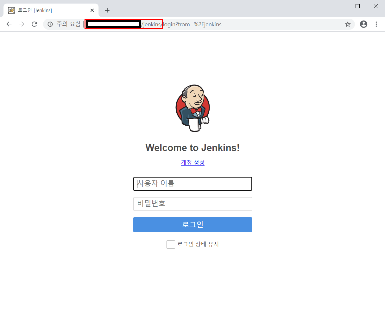
Task: Click the browser forward arrow
Action: (x=22, y=24)
